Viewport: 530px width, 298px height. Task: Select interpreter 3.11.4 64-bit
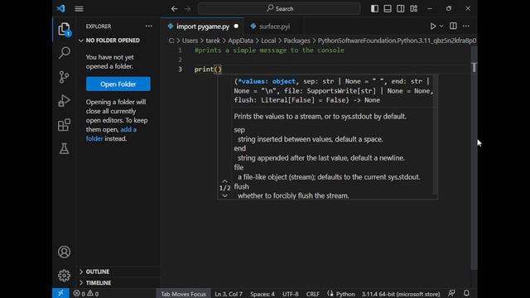click(401, 294)
